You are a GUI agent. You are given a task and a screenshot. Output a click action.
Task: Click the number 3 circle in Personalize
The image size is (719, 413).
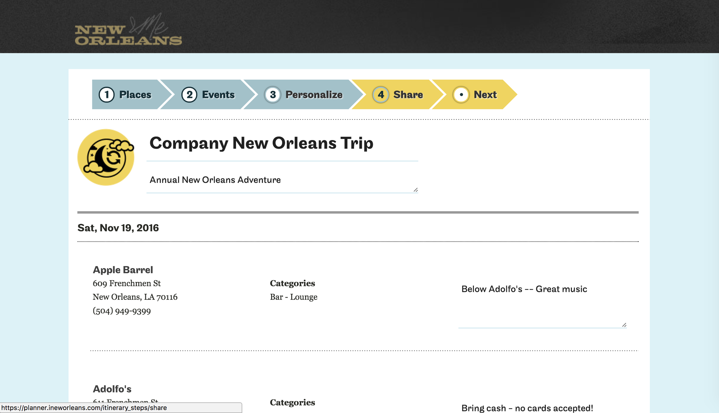point(273,95)
